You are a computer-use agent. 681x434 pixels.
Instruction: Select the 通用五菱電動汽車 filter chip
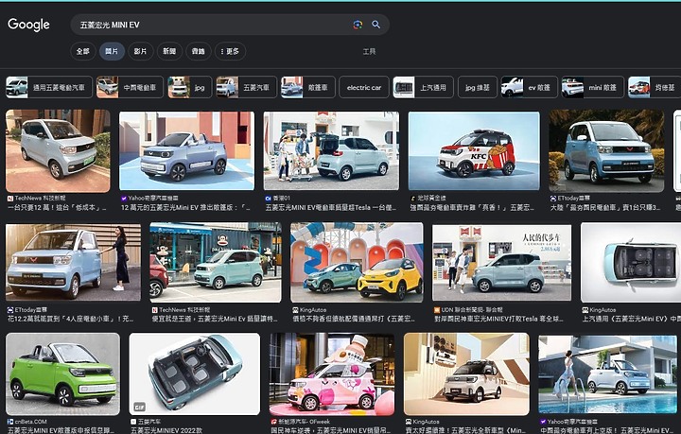49,87
